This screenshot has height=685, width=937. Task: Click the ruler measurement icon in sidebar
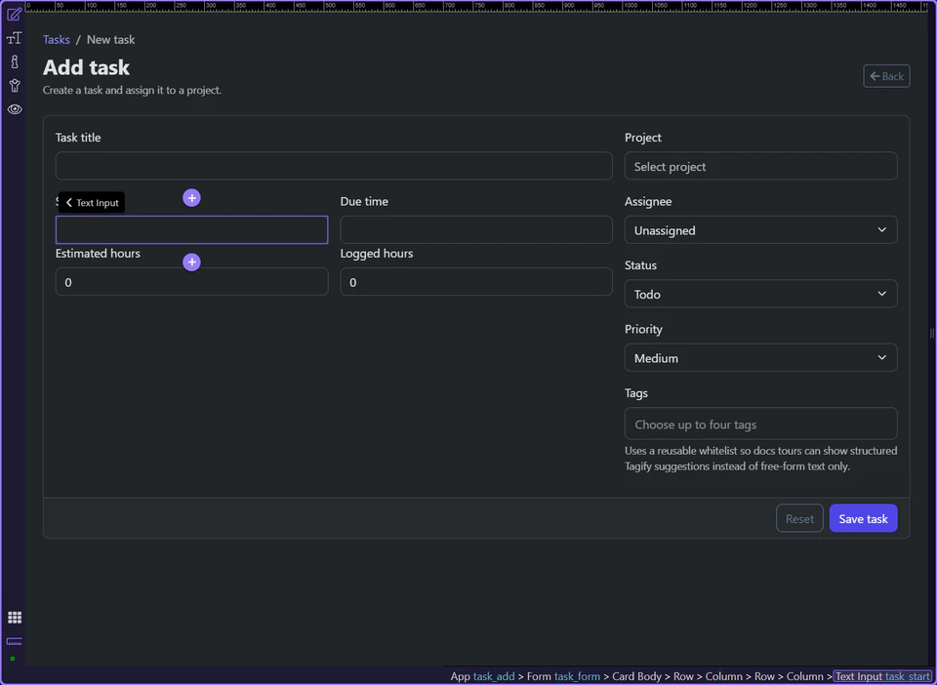14,642
